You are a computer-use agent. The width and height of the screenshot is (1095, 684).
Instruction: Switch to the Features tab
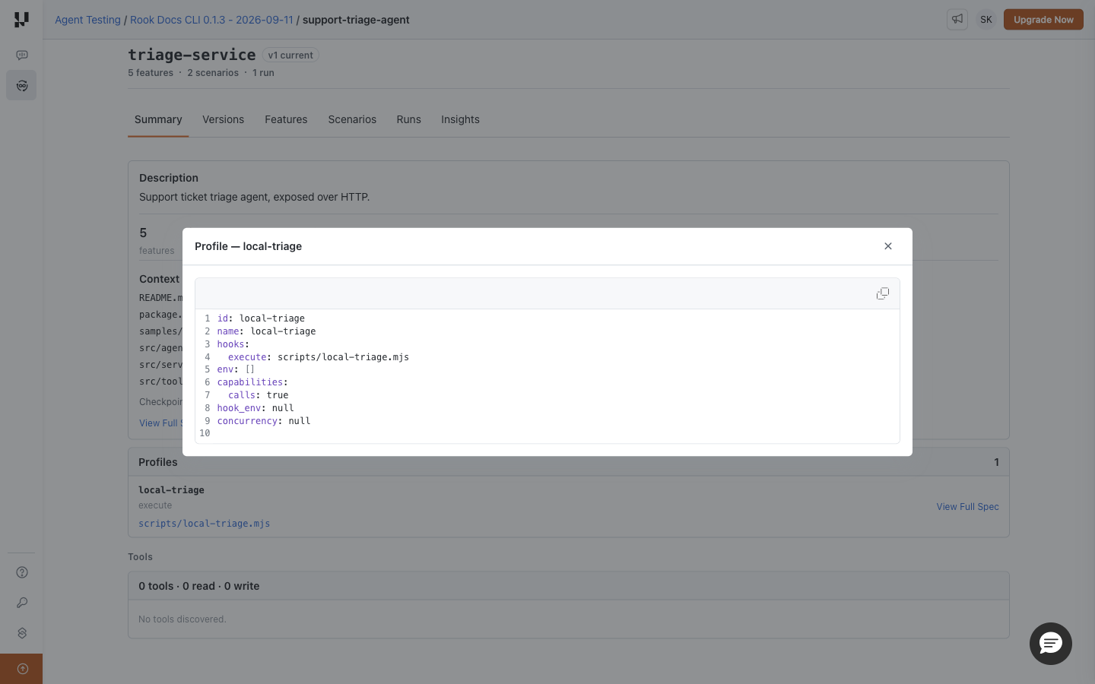tap(286, 119)
